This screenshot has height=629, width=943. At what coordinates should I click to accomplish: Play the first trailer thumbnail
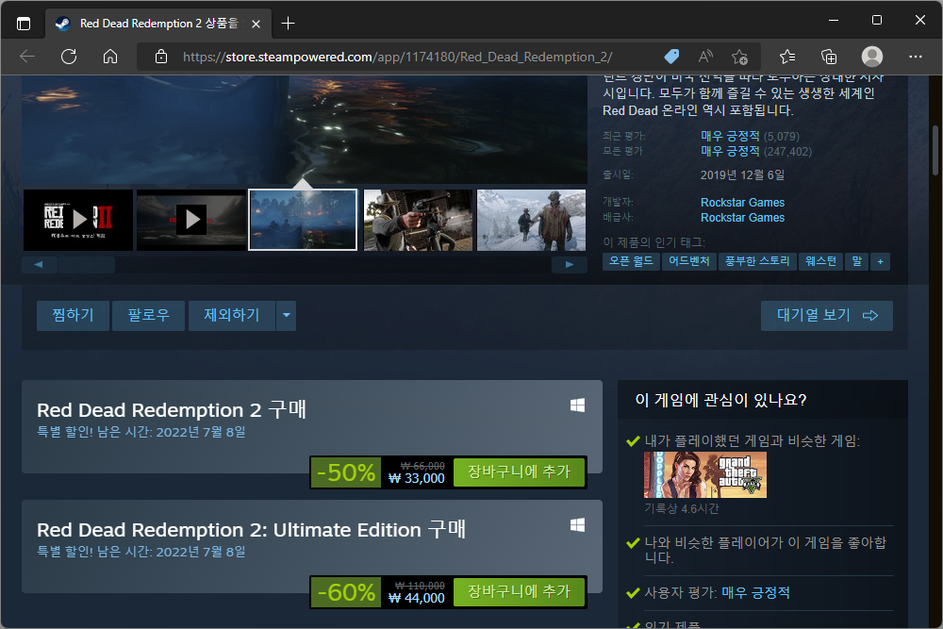point(78,220)
